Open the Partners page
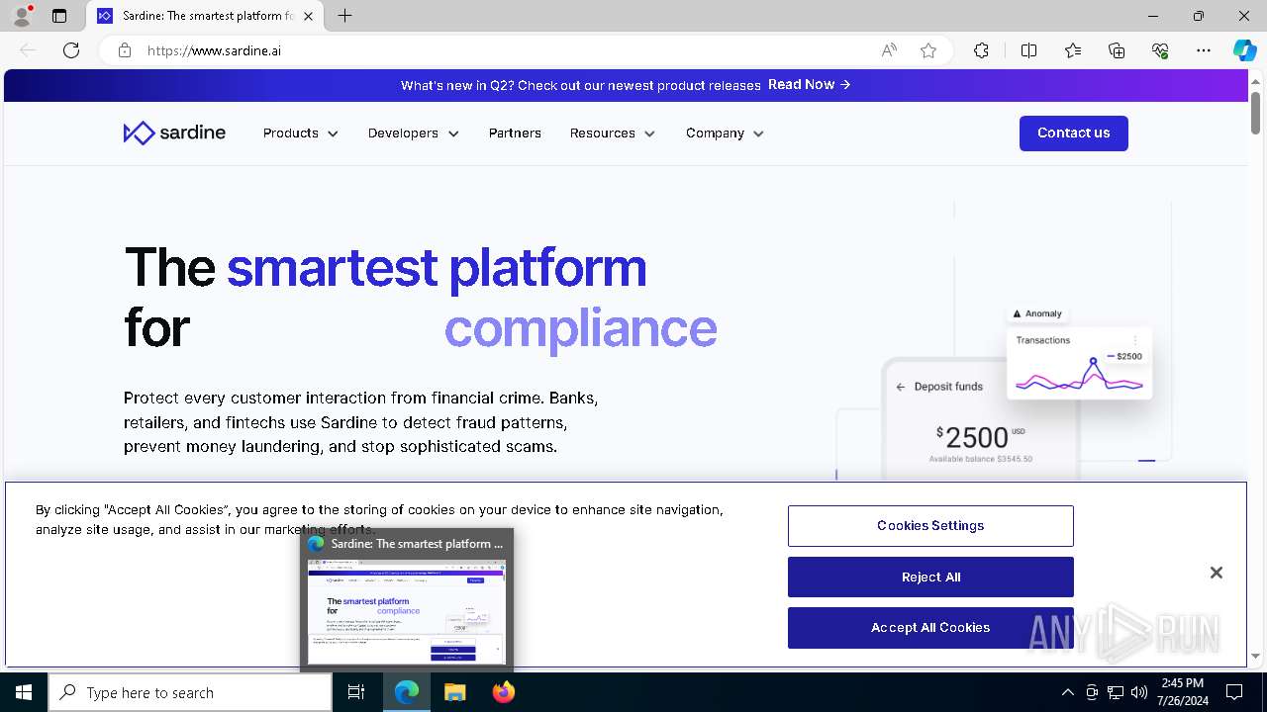 click(515, 133)
